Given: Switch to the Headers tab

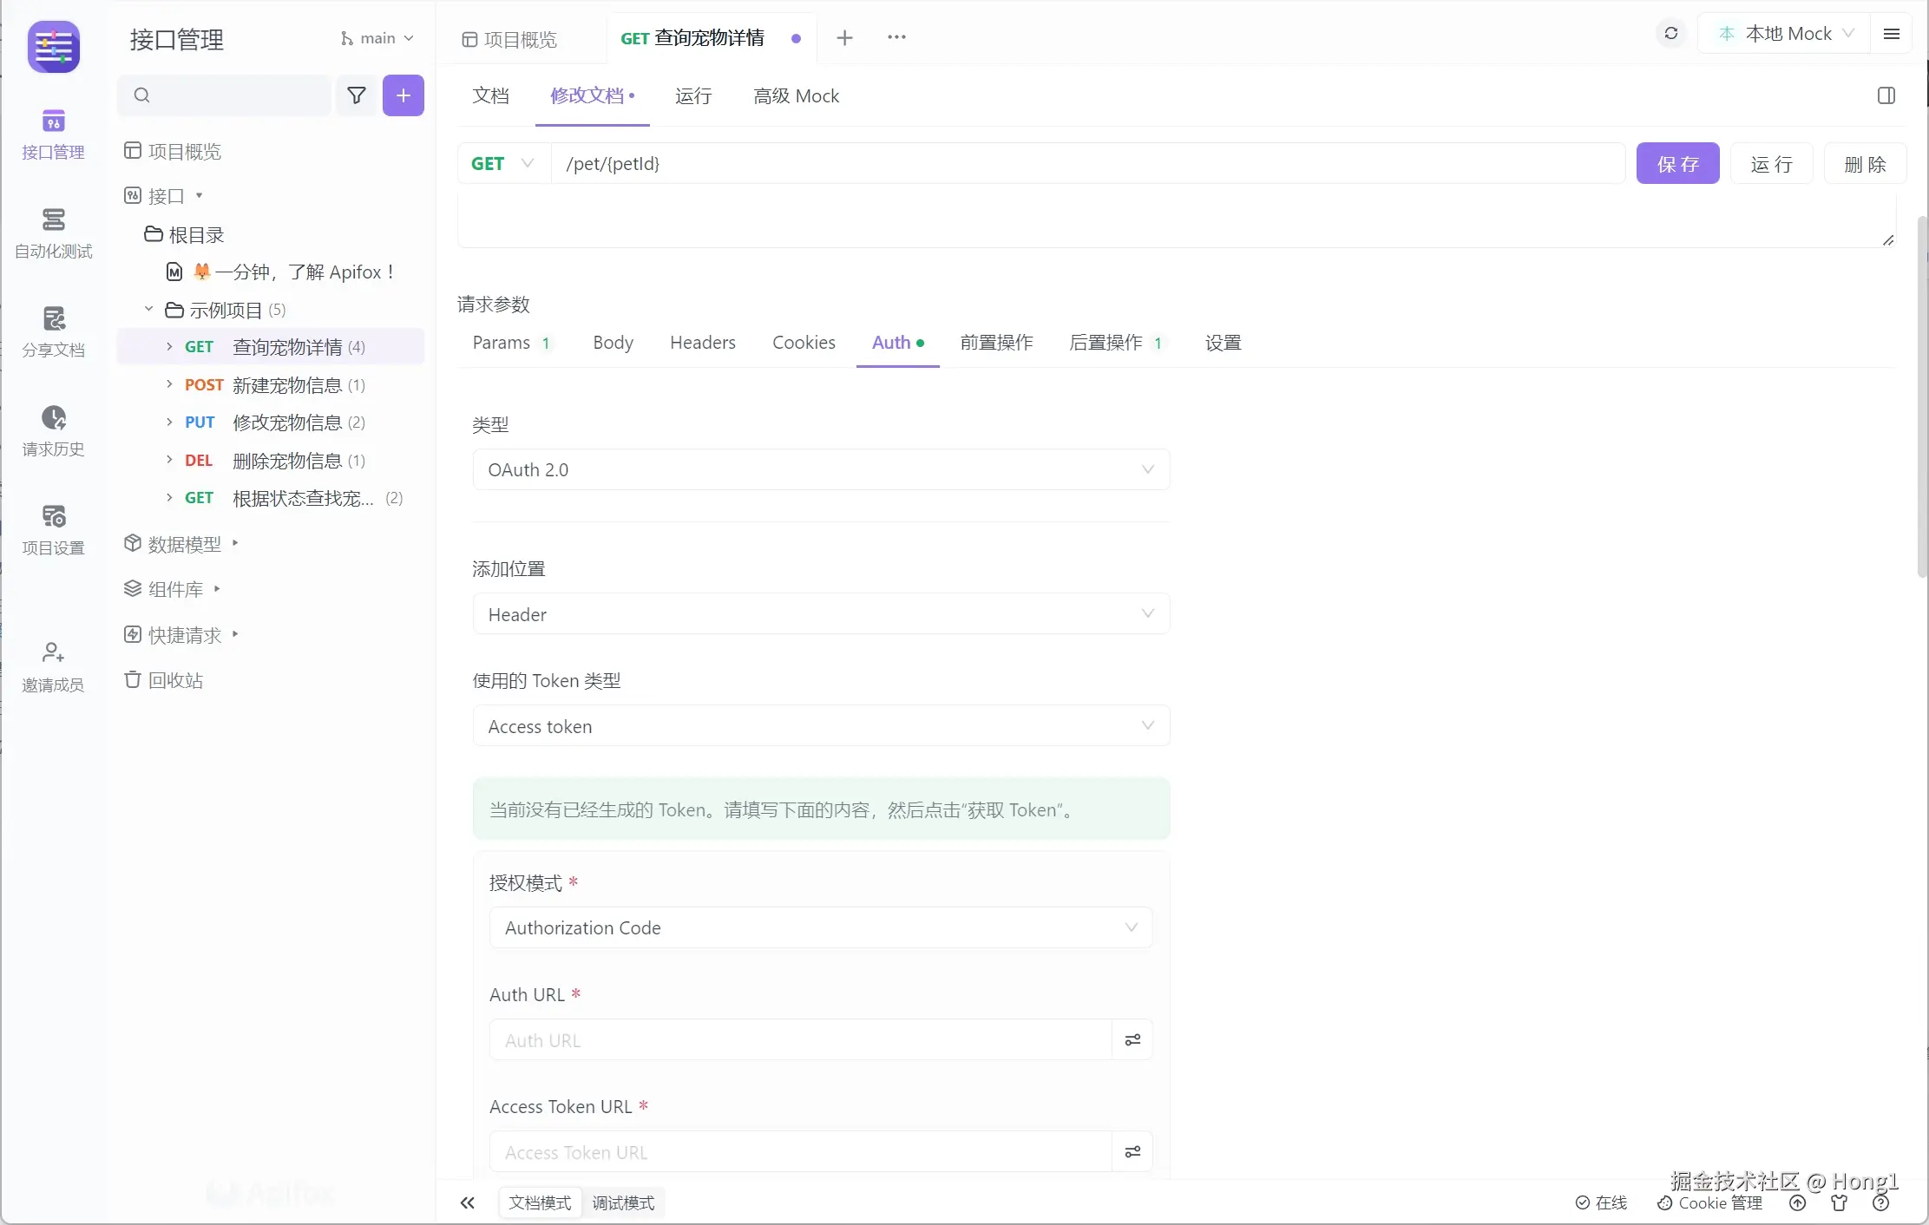Looking at the screenshot, I should tap(702, 343).
